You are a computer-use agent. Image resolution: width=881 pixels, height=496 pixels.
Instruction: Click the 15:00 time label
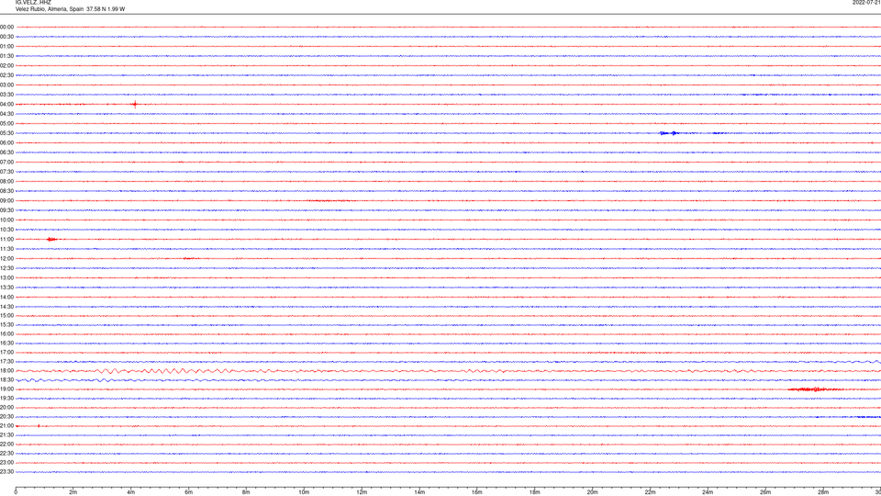coord(6,315)
